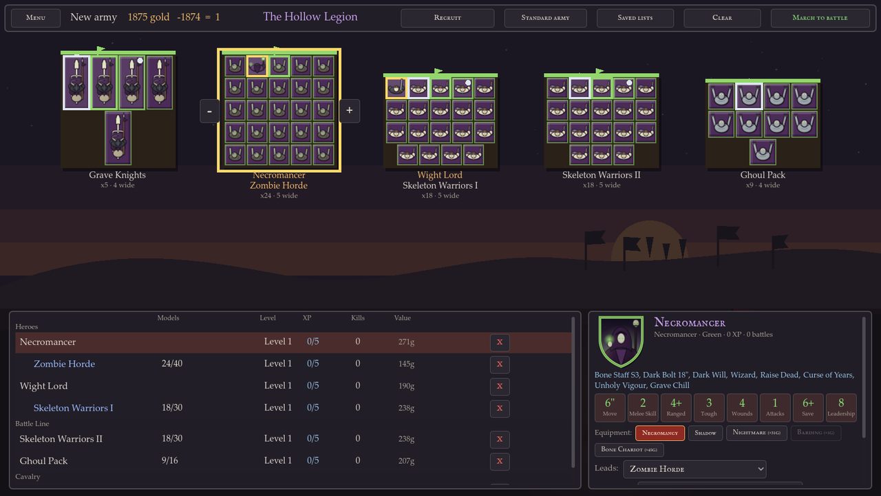Viewport: 881px width, 496px height.
Task: Clear the current army
Action: (722, 18)
